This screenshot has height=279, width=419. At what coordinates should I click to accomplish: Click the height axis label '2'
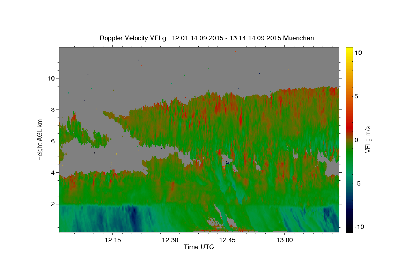[54, 204]
